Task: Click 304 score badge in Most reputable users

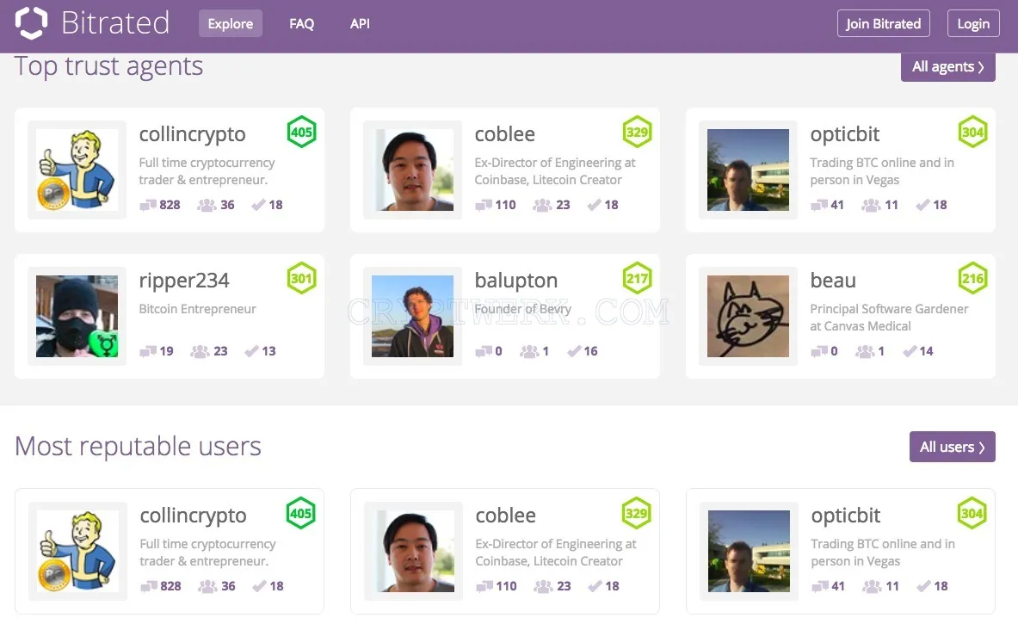Action: (972, 513)
